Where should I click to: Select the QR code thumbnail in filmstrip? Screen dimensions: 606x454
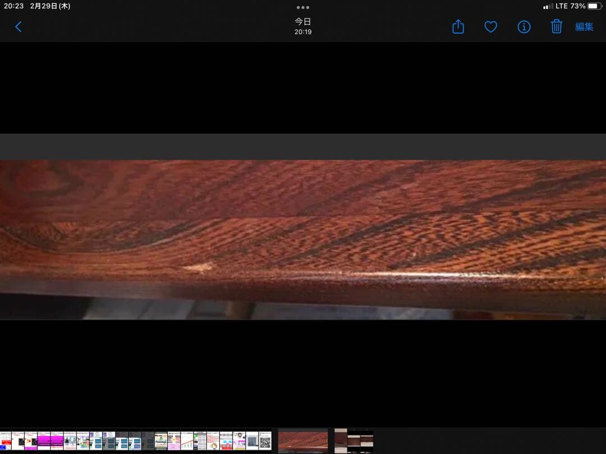pyautogui.click(x=265, y=441)
